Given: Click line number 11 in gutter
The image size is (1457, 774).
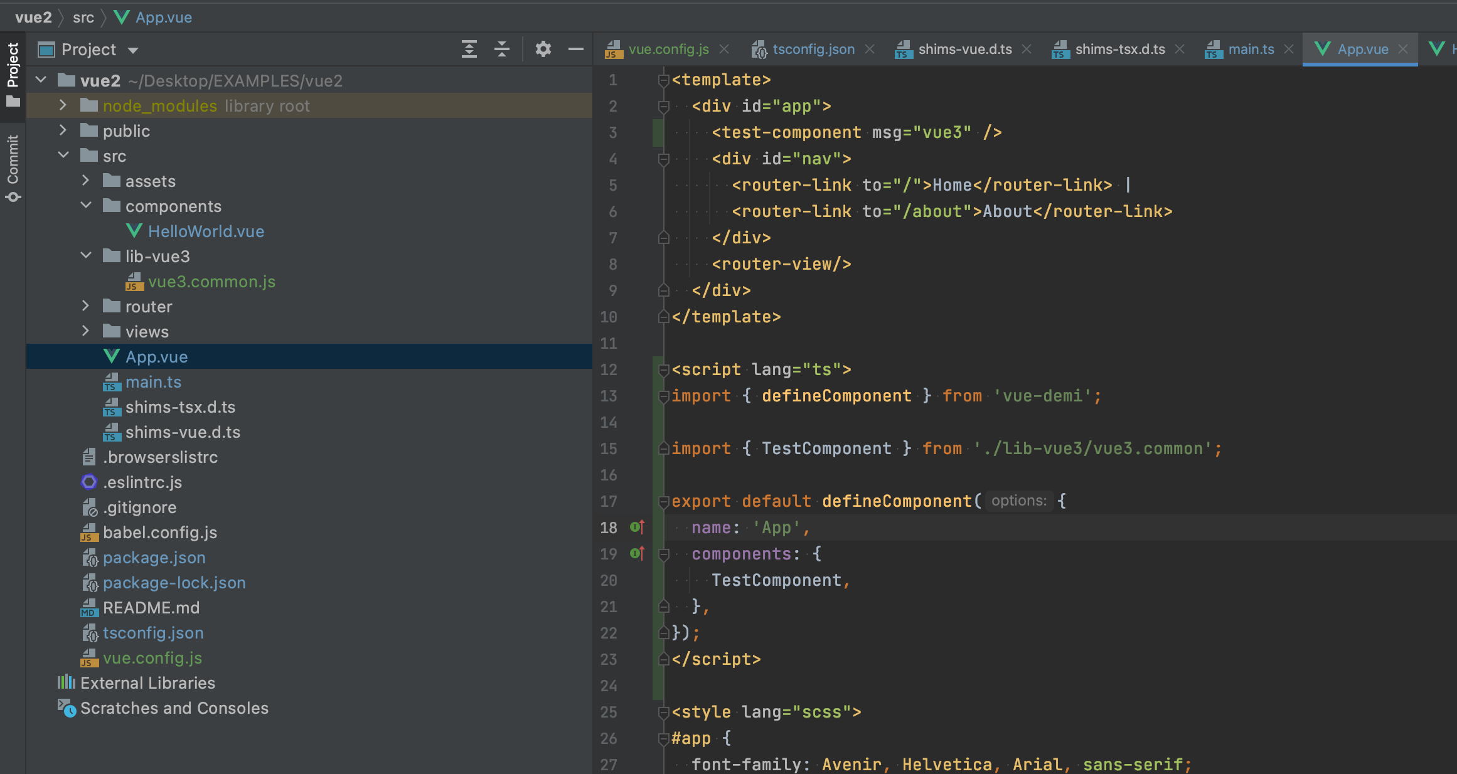Looking at the screenshot, I should 609,343.
